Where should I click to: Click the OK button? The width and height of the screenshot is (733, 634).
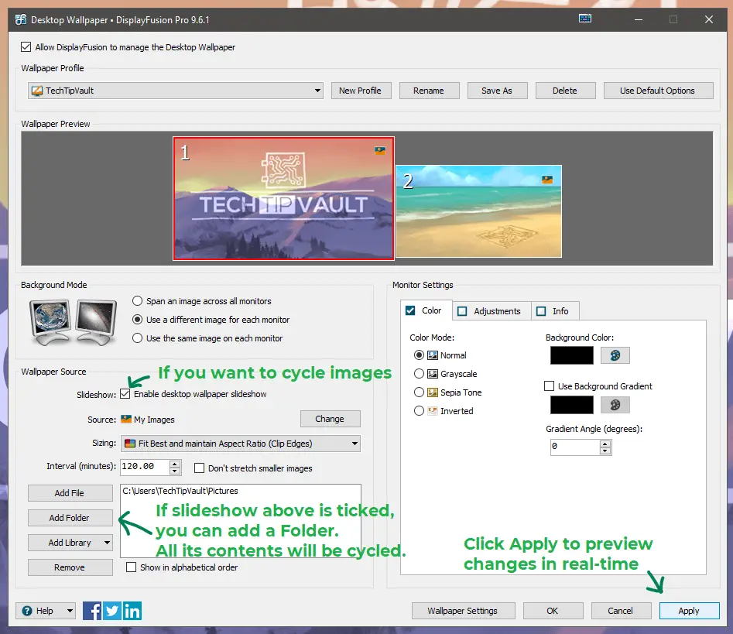553,611
